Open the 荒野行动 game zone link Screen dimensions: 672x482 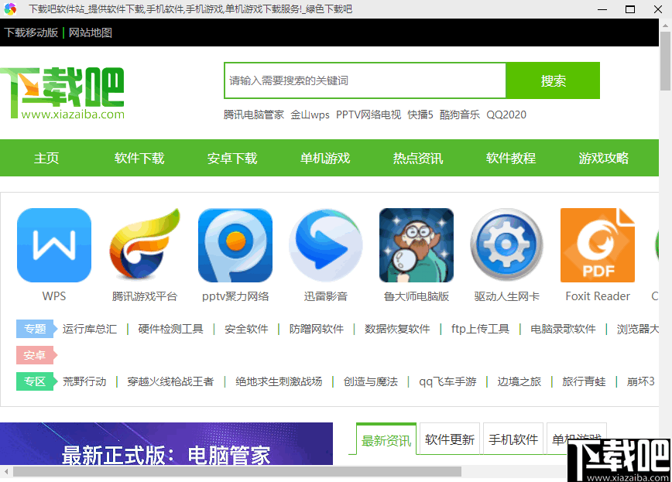coord(85,381)
